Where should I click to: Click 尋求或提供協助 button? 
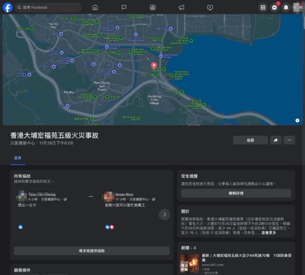click(92, 251)
